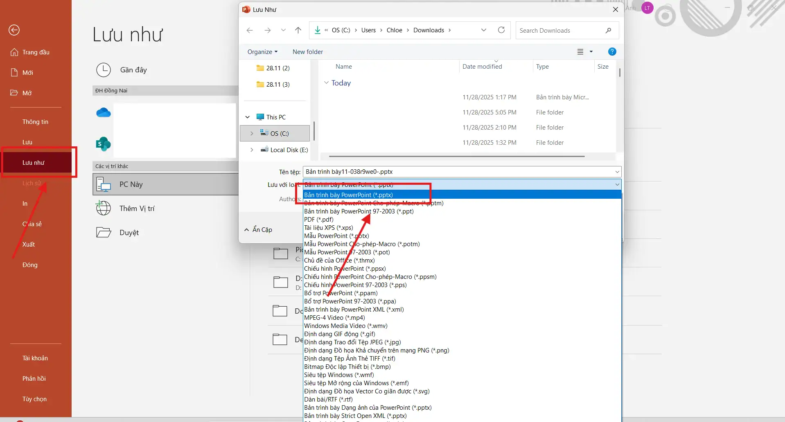Click the forward navigation arrow
Viewport: 785px width, 422px height.
(268, 30)
